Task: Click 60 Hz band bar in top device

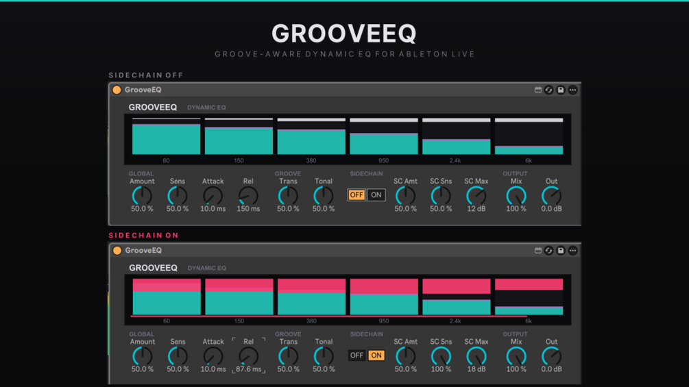Action: (x=166, y=136)
